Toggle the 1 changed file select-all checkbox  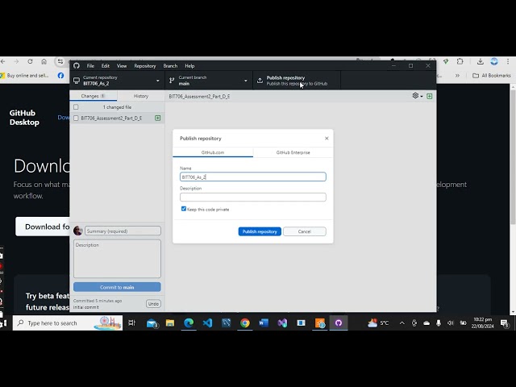(76, 107)
